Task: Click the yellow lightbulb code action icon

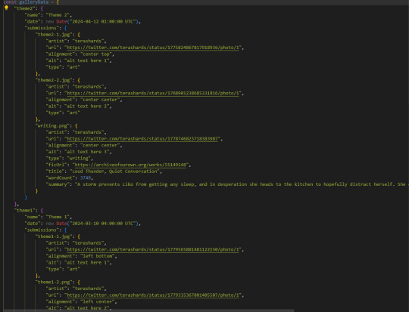Action: tap(6, 8)
